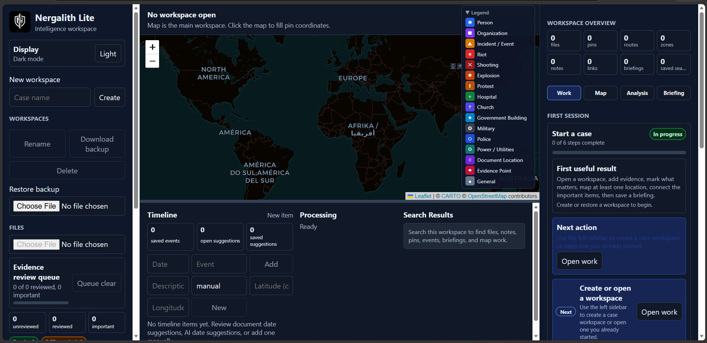Image resolution: width=707 pixels, height=343 pixels.
Task: Click the 0 files overview tile
Action: pos(564,41)
